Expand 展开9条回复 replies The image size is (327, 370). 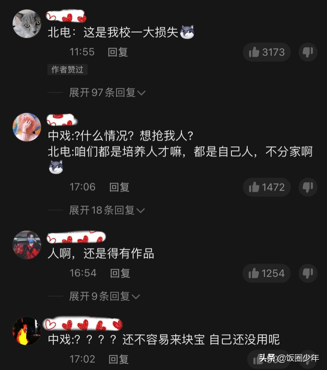[x=104, y=296]
